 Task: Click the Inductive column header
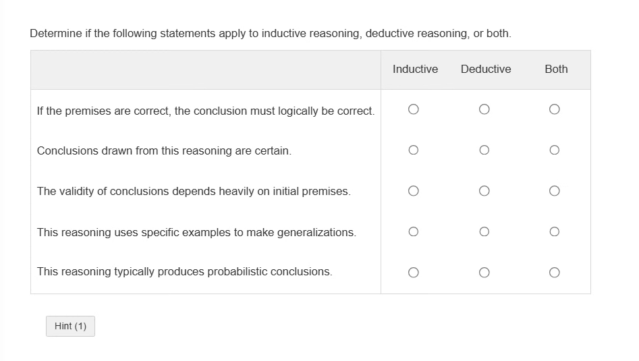pos(415,69)
